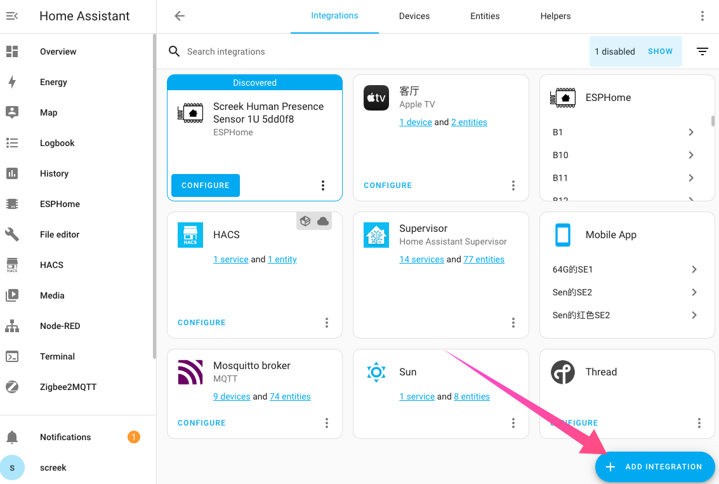Image resolution: width=719 pixels, height=484 pixels.
Task: Switch to the Helpers tab
Action: [555, 17]
